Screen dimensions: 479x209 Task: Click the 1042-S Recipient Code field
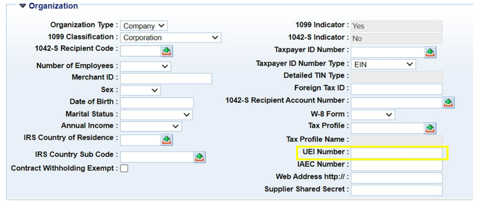(140, 51)
